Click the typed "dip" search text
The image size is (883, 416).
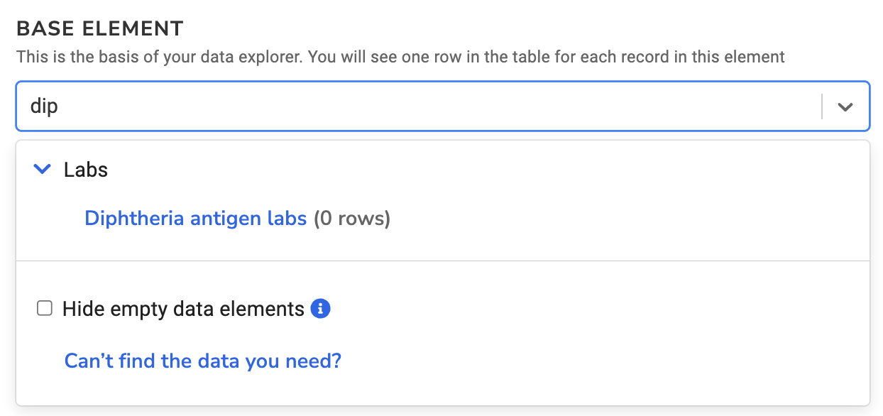click(44, 106)
